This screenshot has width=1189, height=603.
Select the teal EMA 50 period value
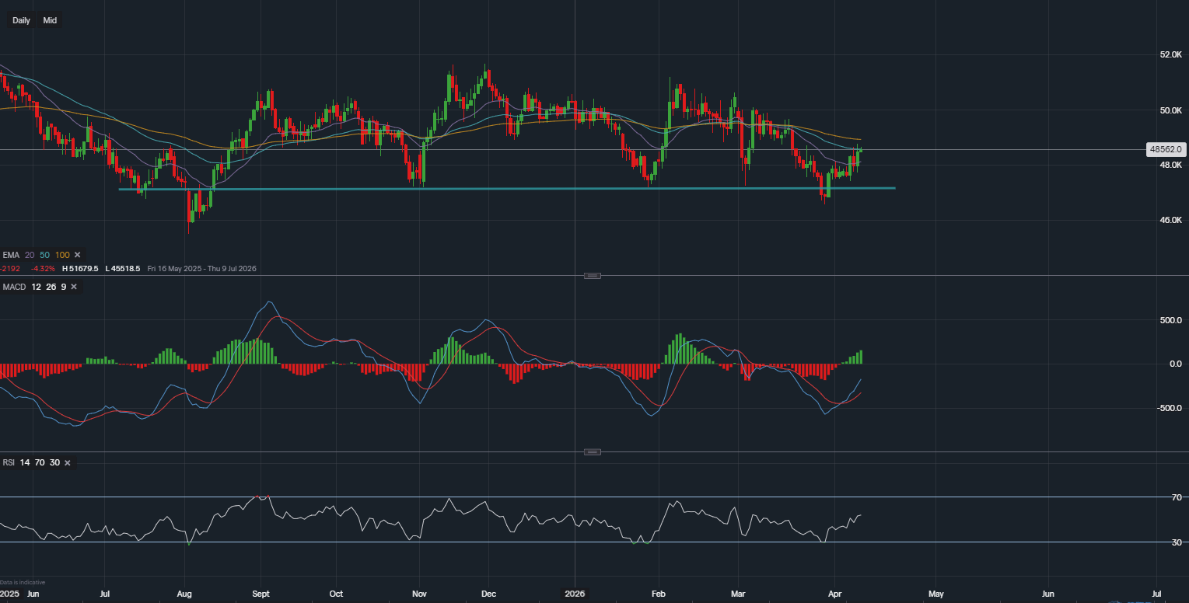(44, 255)
